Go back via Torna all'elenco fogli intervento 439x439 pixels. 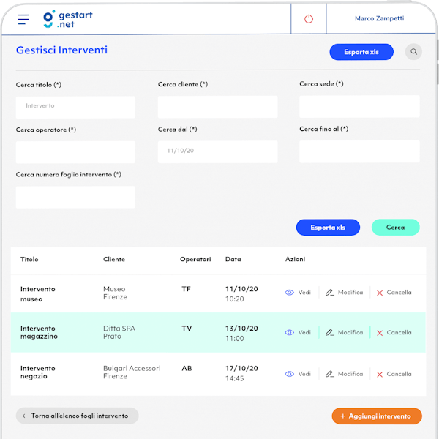pos(78,416)
